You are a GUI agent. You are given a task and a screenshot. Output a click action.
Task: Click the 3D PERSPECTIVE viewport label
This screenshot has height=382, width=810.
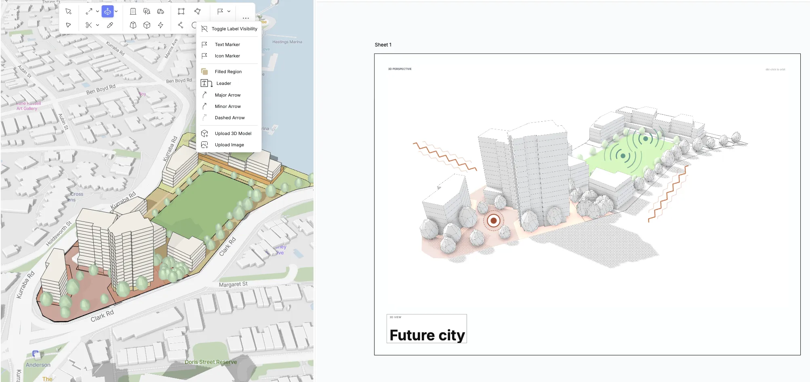coord(400,69)
